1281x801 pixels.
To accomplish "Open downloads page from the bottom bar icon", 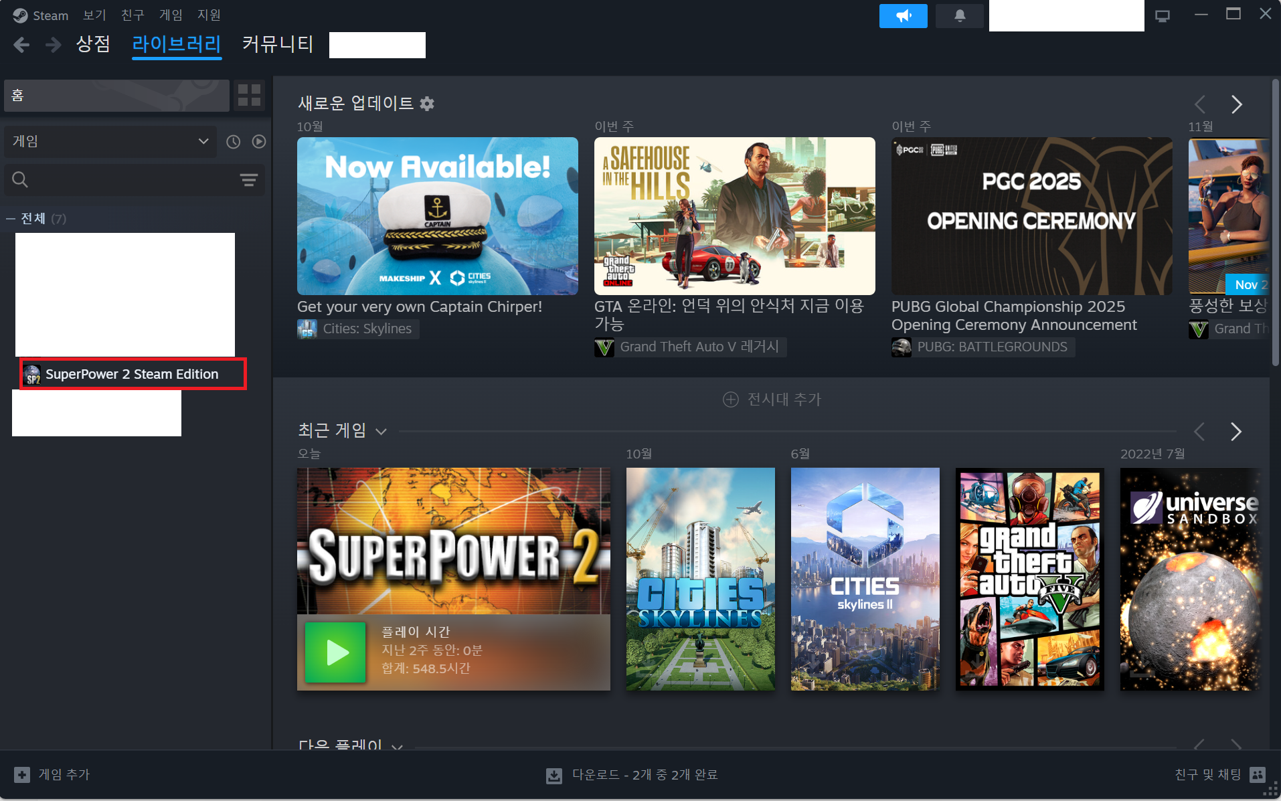I will [553, 775].
